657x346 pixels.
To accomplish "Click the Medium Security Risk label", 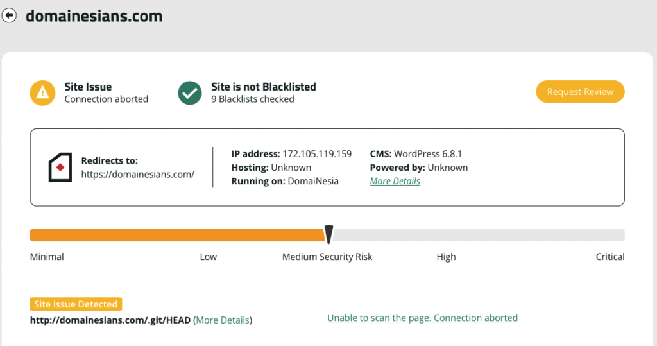I will pos(327,257).
